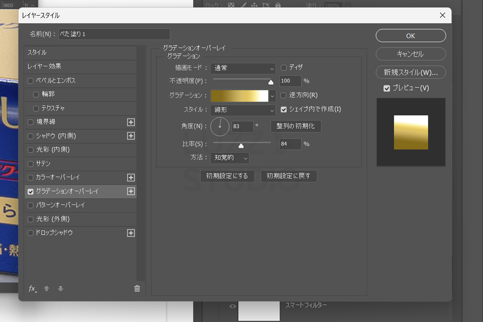Image resolution: width=483 pixels, height=322 pixels.
Task: Click plus icon beside カラーオーバーレイ
Action: 131,178
